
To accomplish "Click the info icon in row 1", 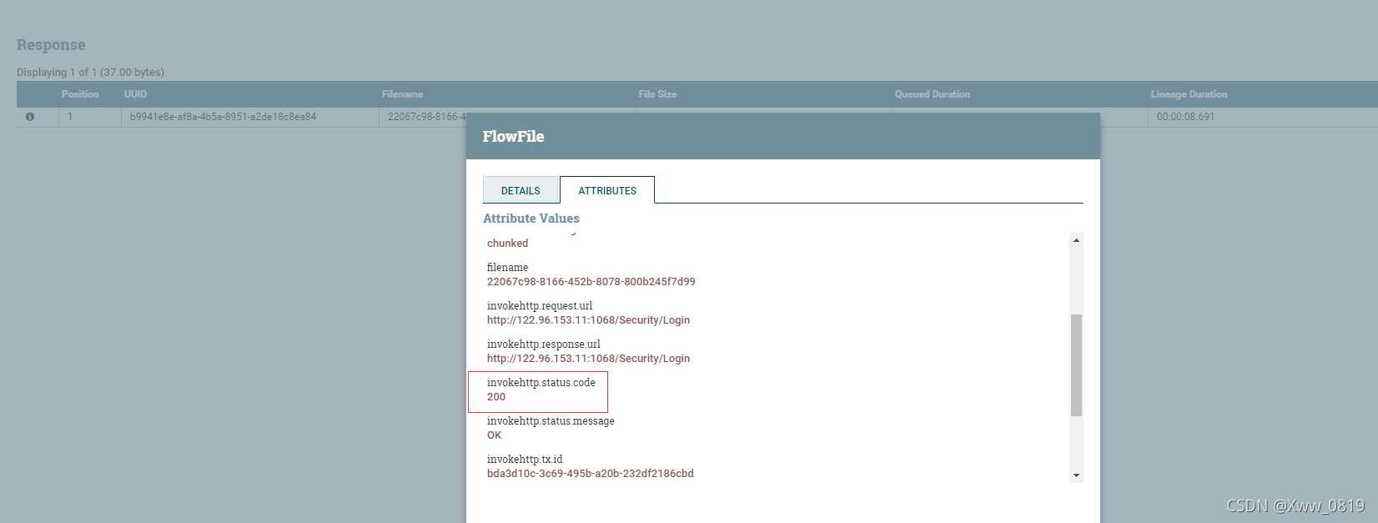I will coord(30,117).
